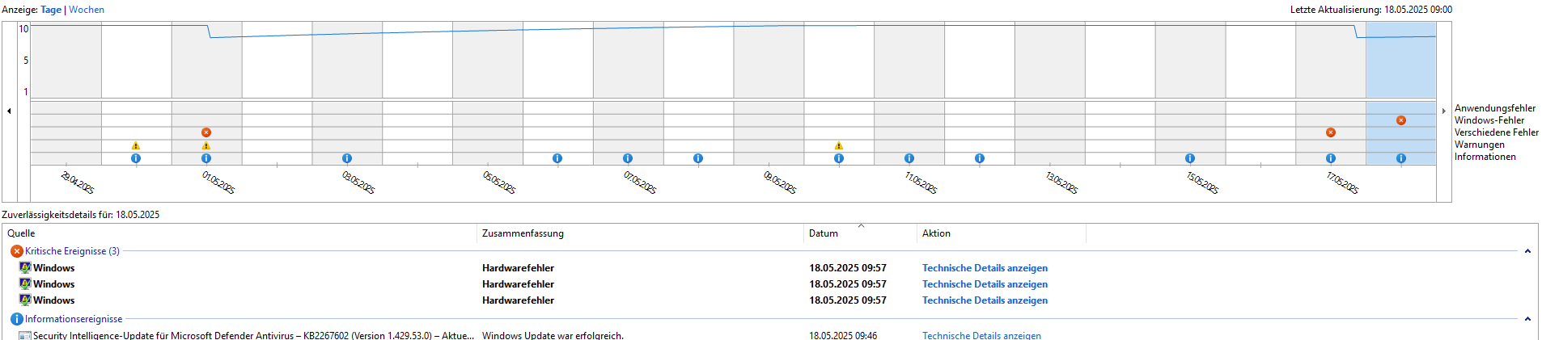Image resolution: width=1542 pixels, height=340 pixels.
Task: Click the Anwendungsfehler legend label
Action: 1494,108
